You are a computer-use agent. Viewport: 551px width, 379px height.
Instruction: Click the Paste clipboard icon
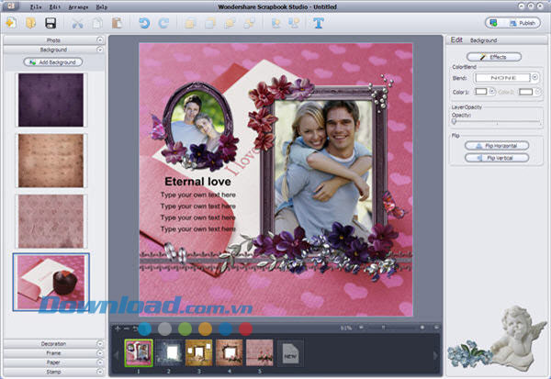117,23
